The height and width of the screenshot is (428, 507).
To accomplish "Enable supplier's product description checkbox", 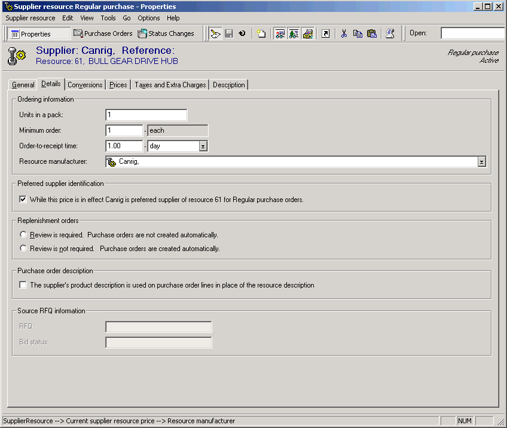I will [x=23, y=285].
